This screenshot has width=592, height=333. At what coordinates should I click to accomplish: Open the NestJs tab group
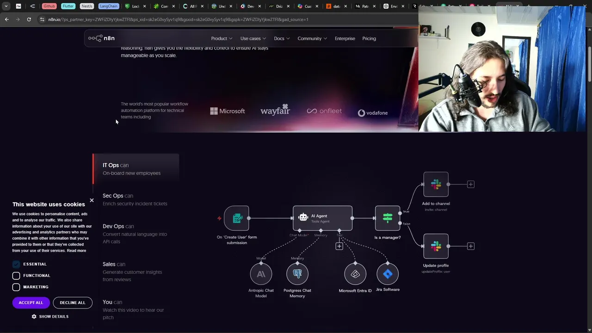click(86, 6)
